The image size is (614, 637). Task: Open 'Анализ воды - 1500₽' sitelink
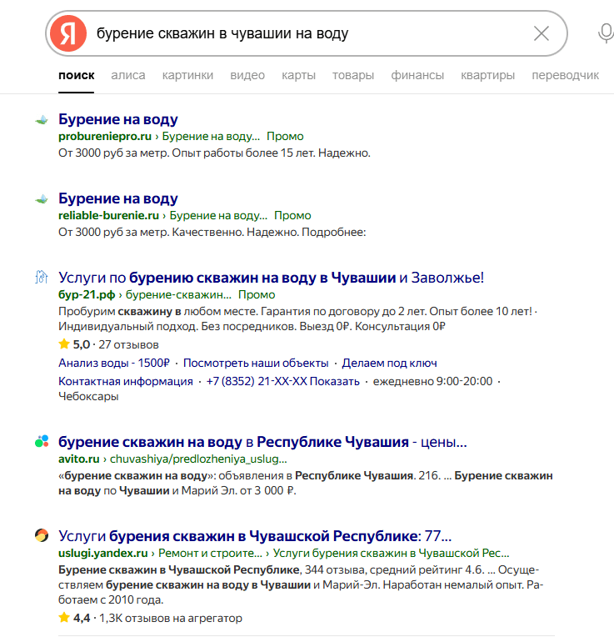tap(114, 364)
